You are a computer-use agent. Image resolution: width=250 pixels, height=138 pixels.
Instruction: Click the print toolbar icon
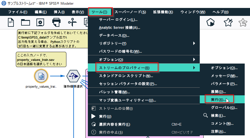click(56, 22)
